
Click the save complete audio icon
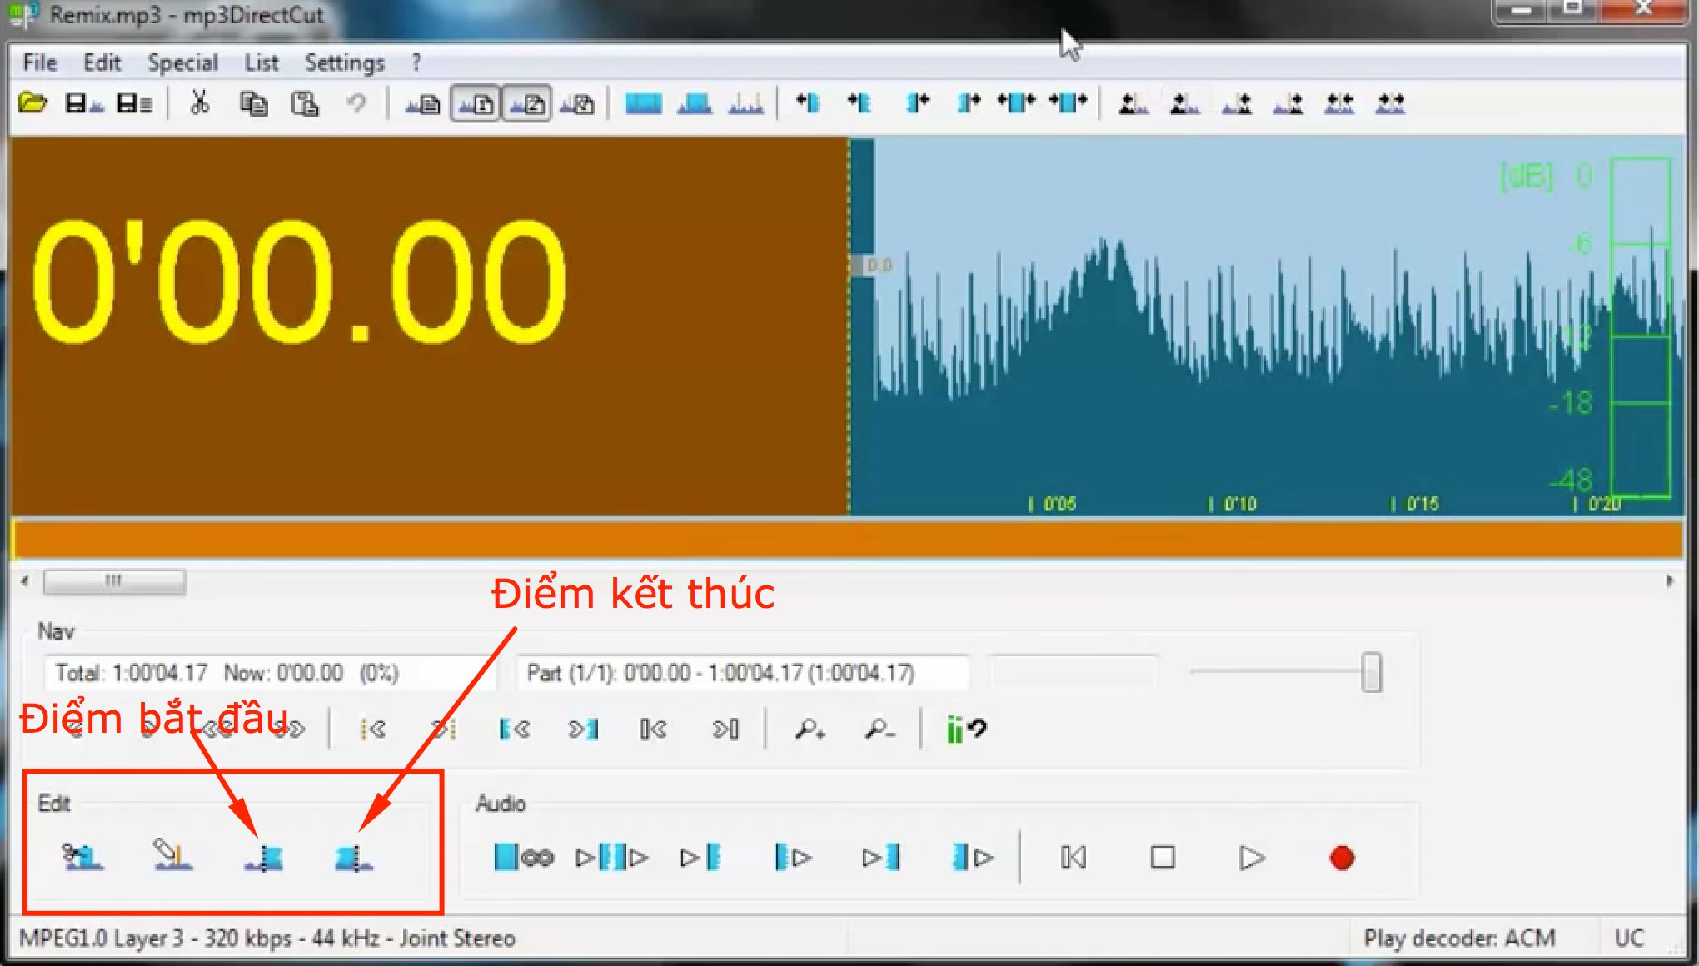pos(84,103)
